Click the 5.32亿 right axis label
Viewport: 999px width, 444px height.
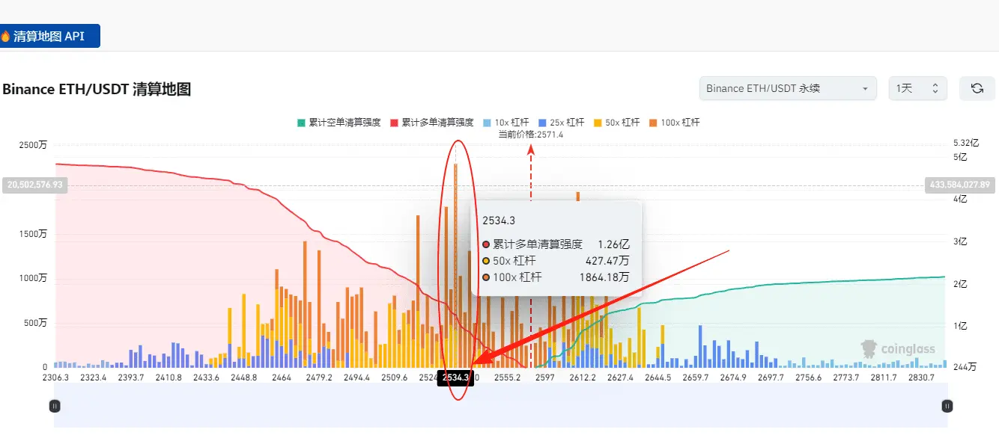(x=966, y=142)
